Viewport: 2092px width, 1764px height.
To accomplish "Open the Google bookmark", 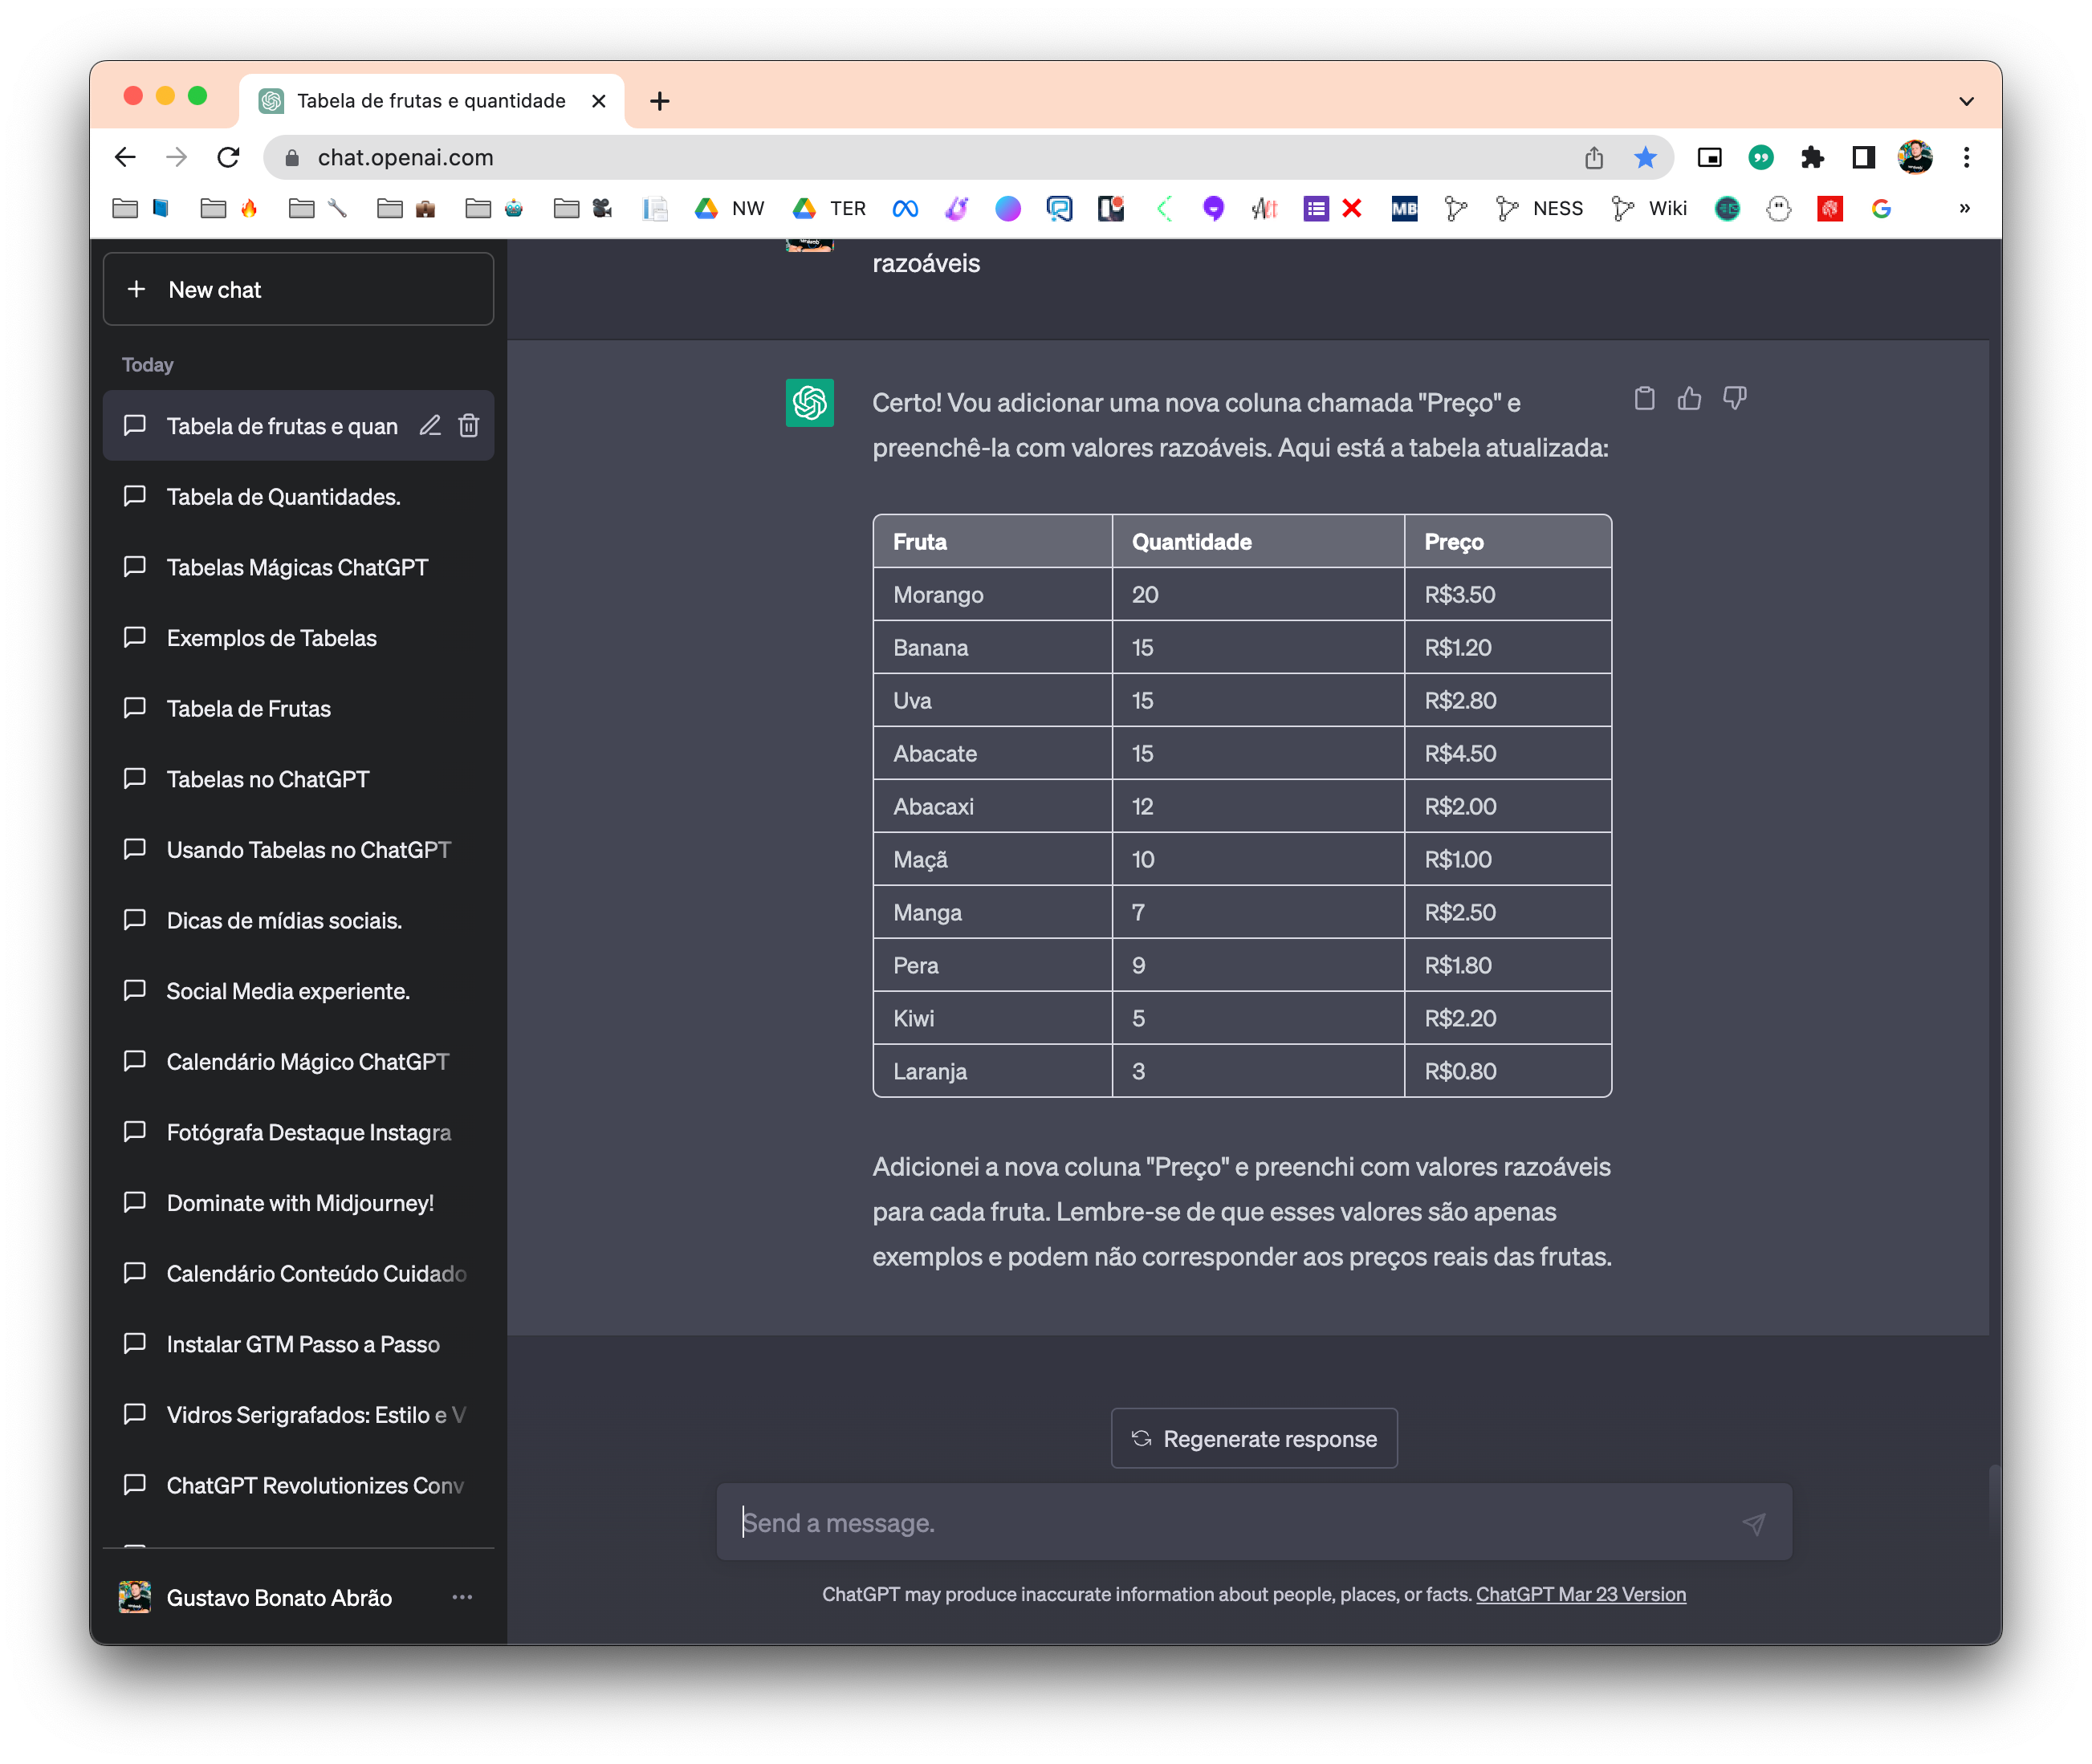I will [1881, 208].
